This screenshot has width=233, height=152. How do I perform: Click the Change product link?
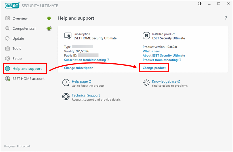coord(154,68)
